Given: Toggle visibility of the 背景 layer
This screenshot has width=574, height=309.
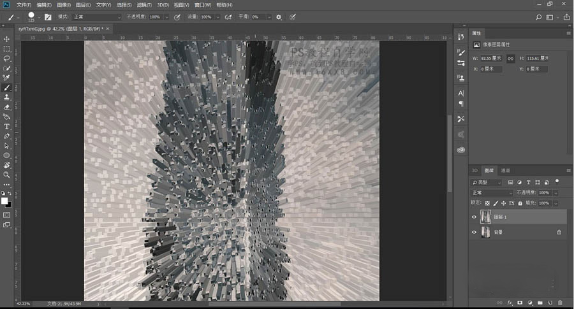Looking at the screenshot, I should 474,233.
